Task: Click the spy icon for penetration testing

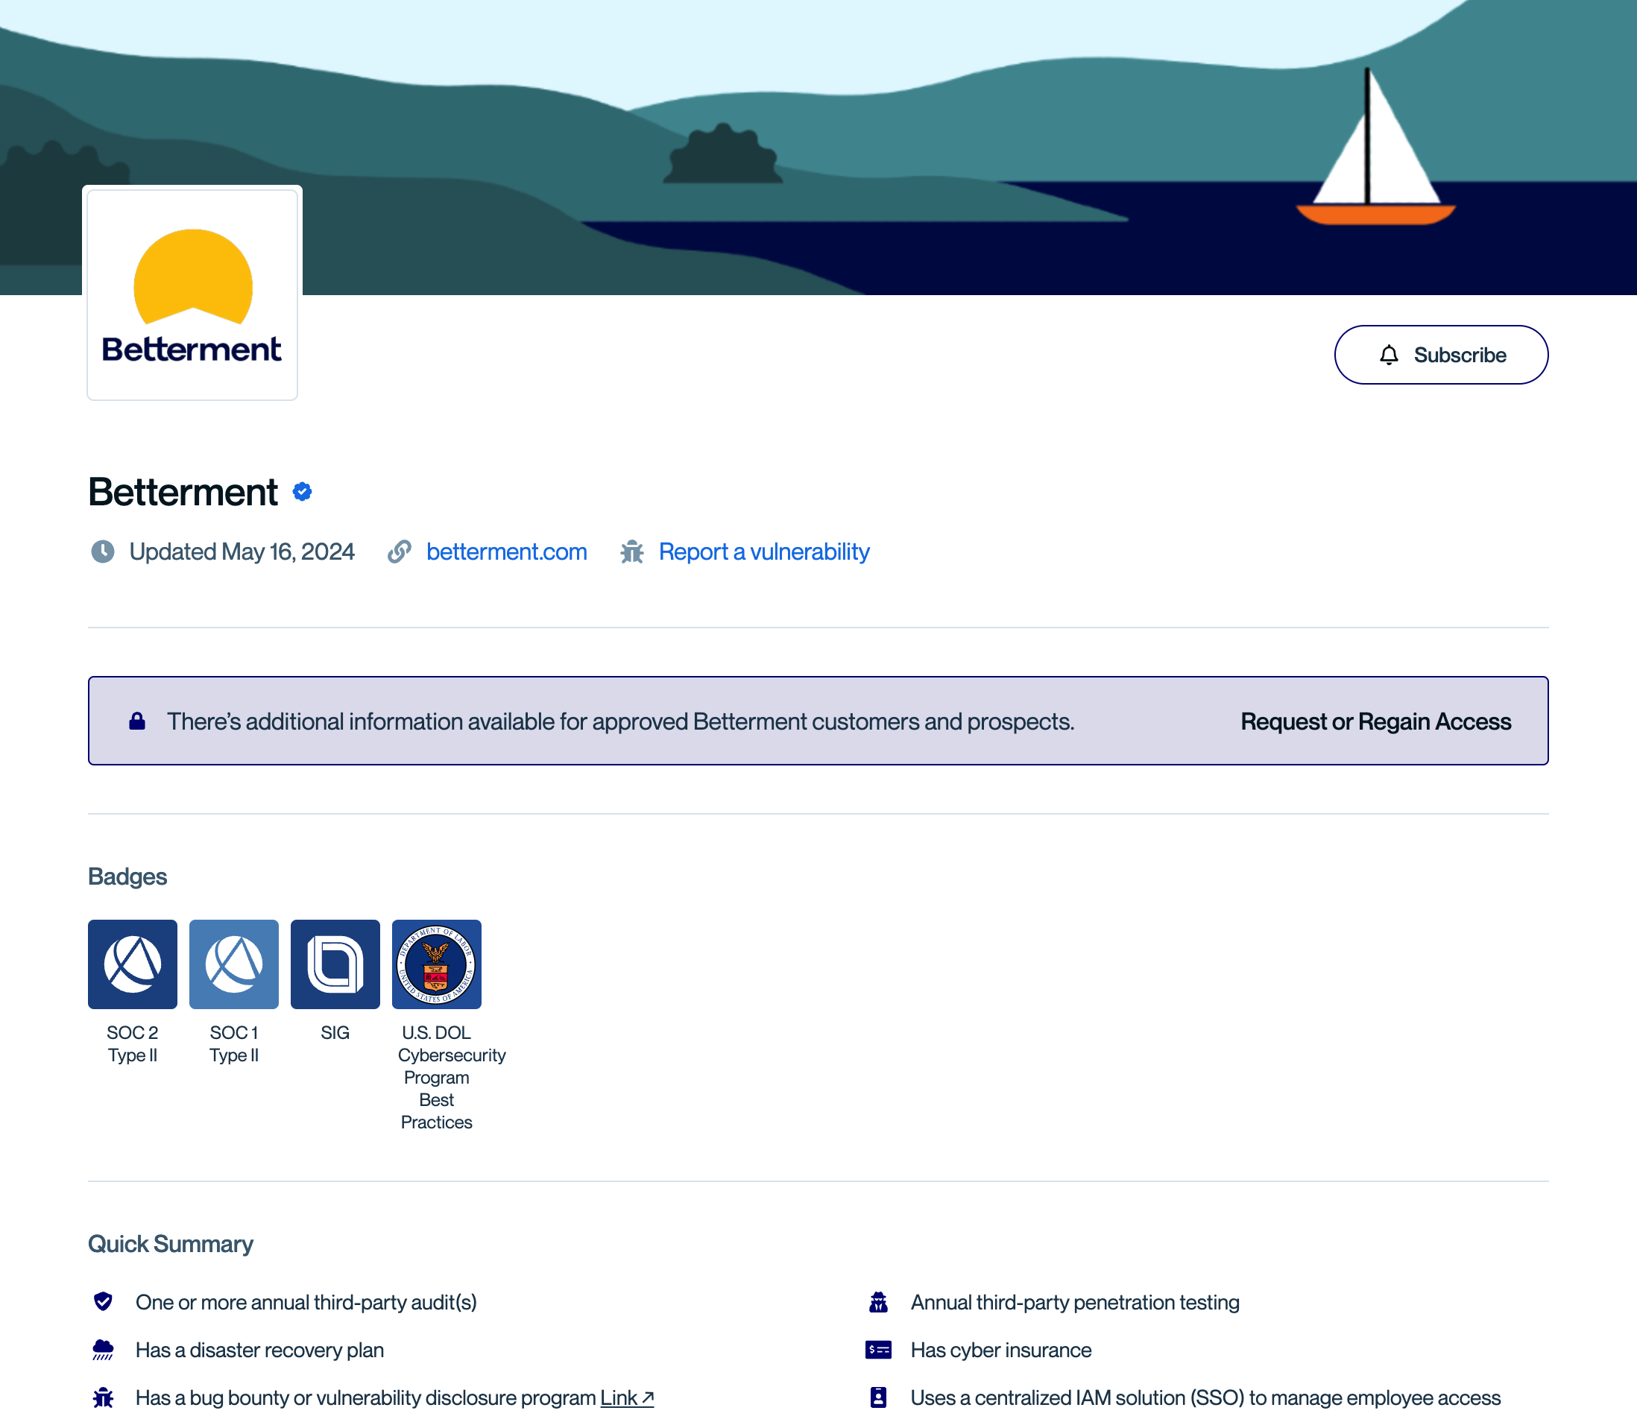Action: (878, 1301)
